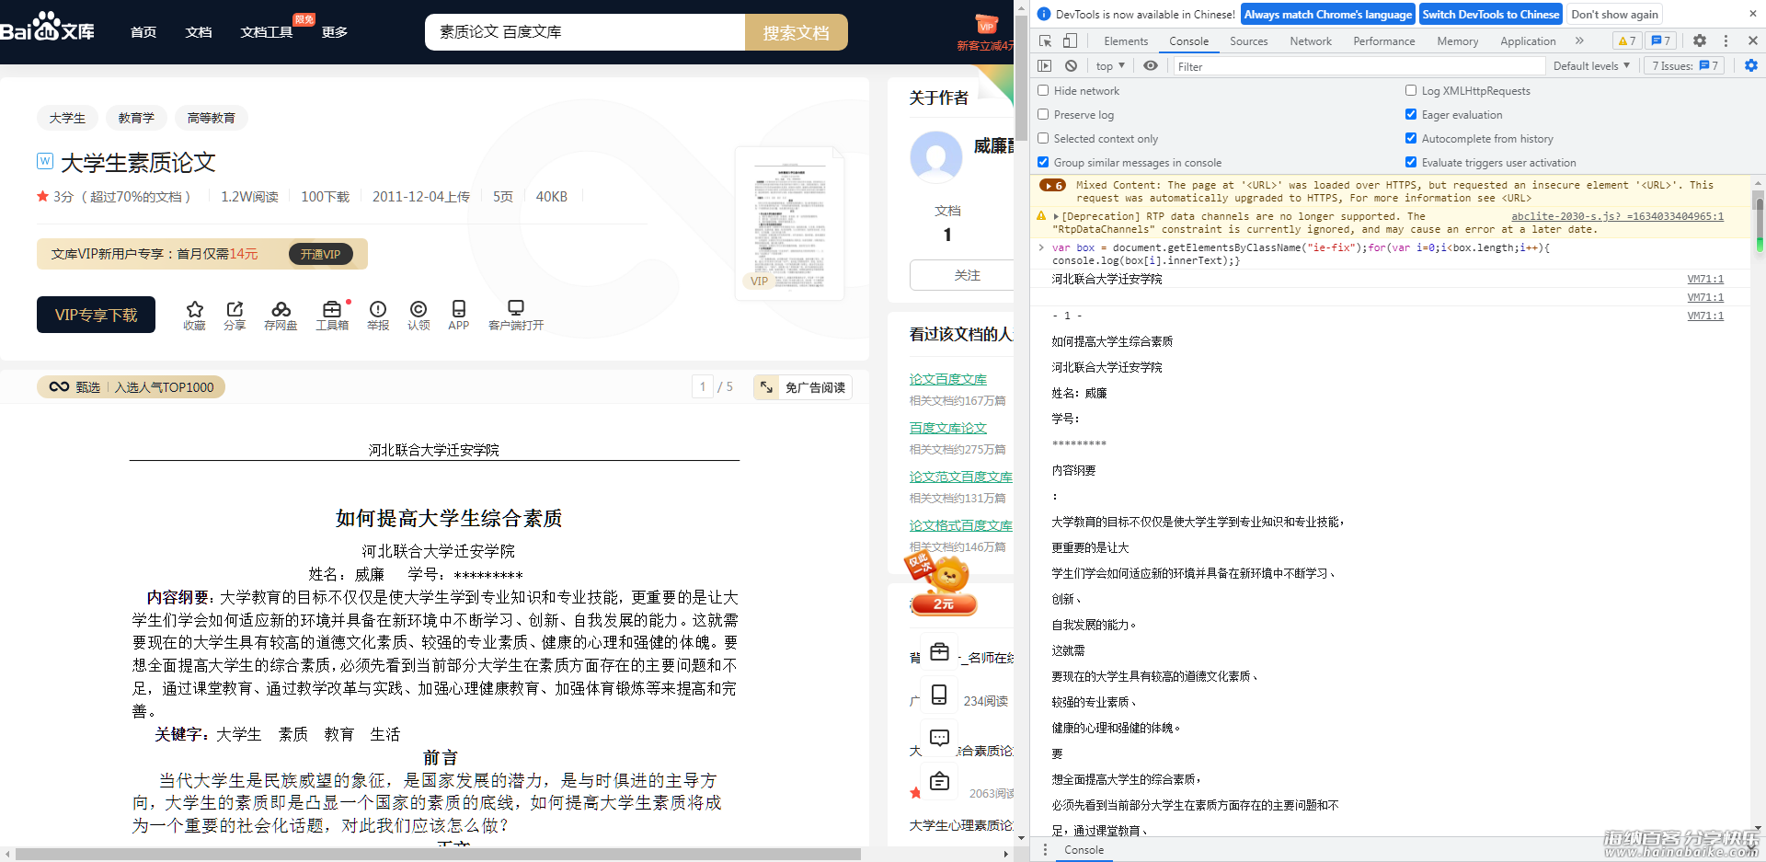Switch to the Memory tab
The height and width of the screenshot is (862, 1766).
click(1458, 41)
